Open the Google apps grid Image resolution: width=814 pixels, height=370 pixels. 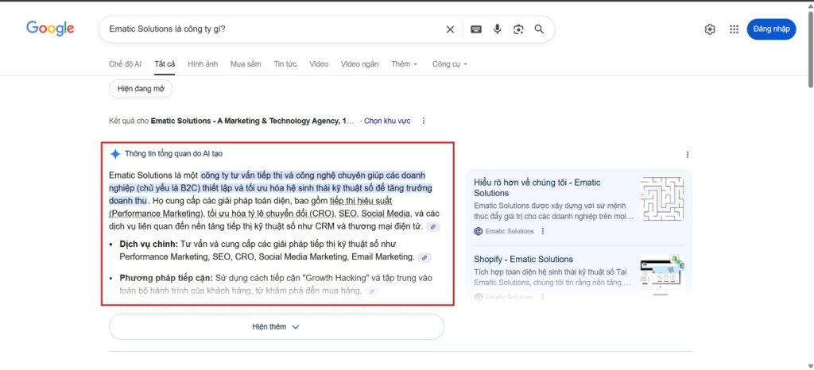coord(734,29)
